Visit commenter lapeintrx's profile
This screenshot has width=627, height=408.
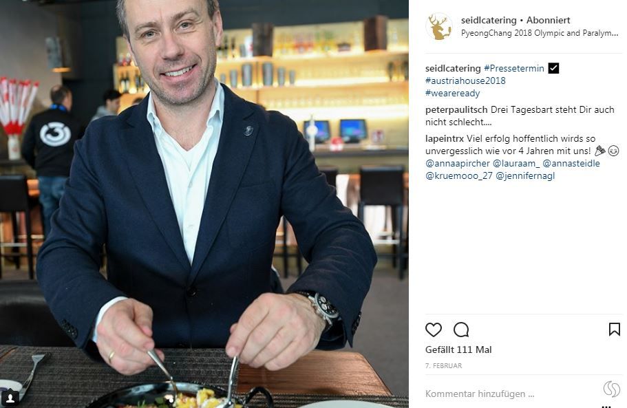pyautogui.click(x=444, y=139)
